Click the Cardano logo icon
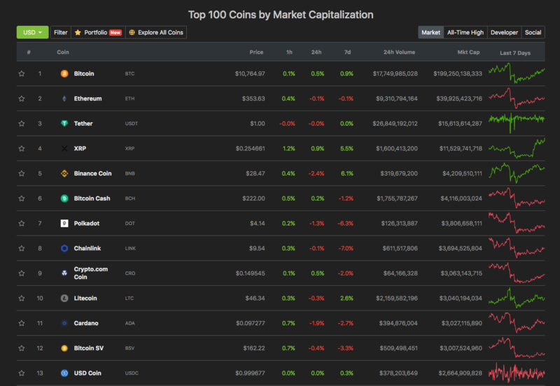The height and width of the screenshot is (386, 560). (x=64, y=323)
